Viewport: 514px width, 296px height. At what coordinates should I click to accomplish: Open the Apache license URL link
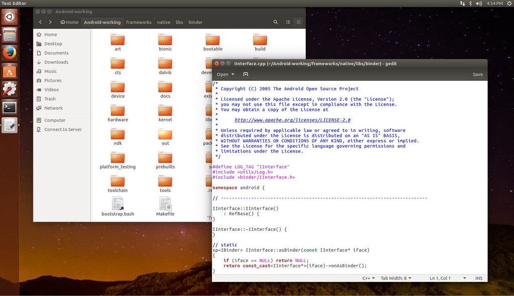292,120
